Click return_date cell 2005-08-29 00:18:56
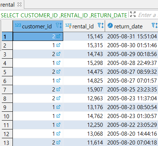This screenshot has width=158, height=146. pos(132,54)
